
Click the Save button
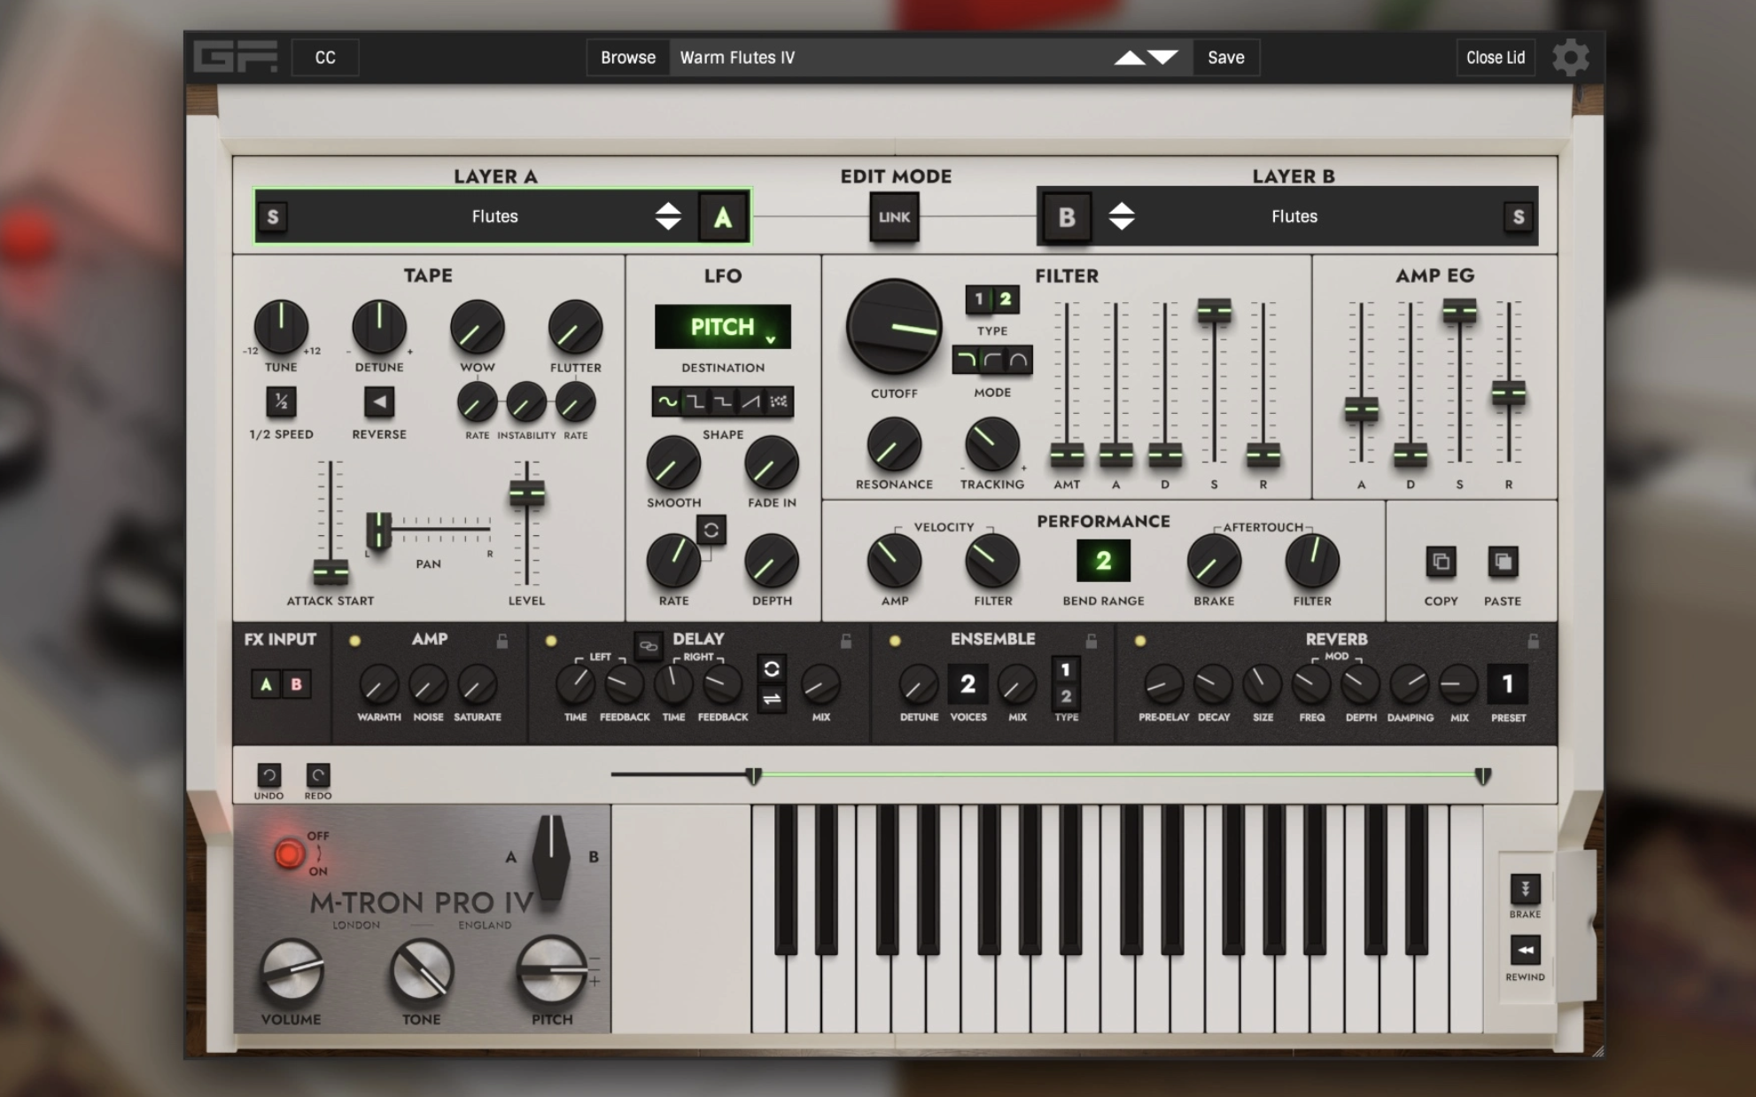point(1226,58)
